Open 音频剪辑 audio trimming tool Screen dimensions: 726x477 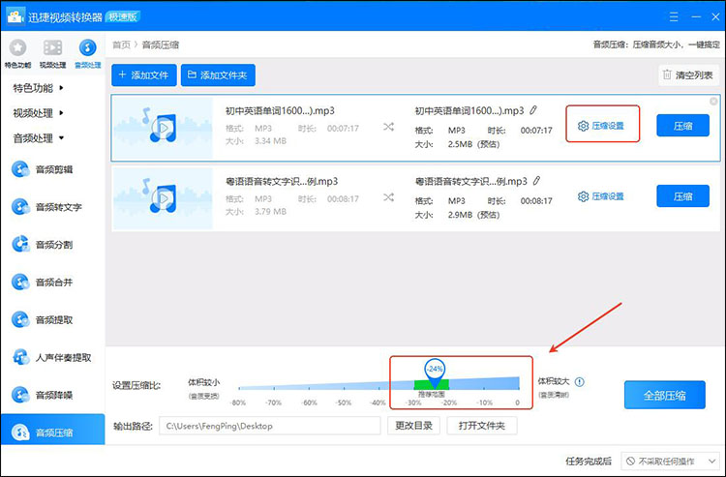coord(53,169)
